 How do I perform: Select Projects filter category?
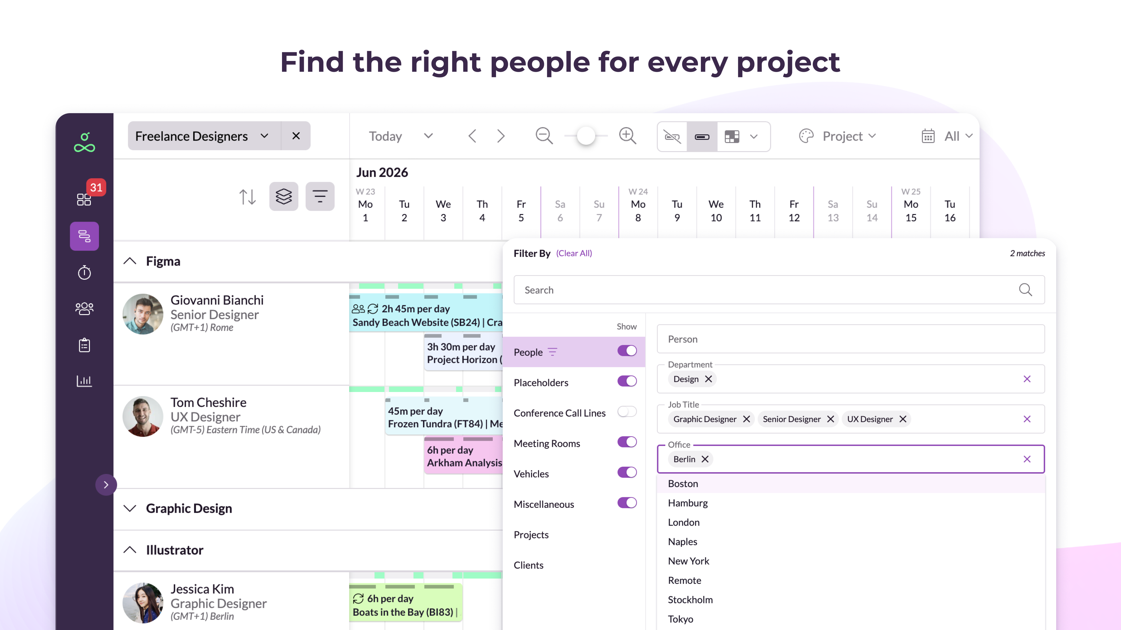coord(531,535)
